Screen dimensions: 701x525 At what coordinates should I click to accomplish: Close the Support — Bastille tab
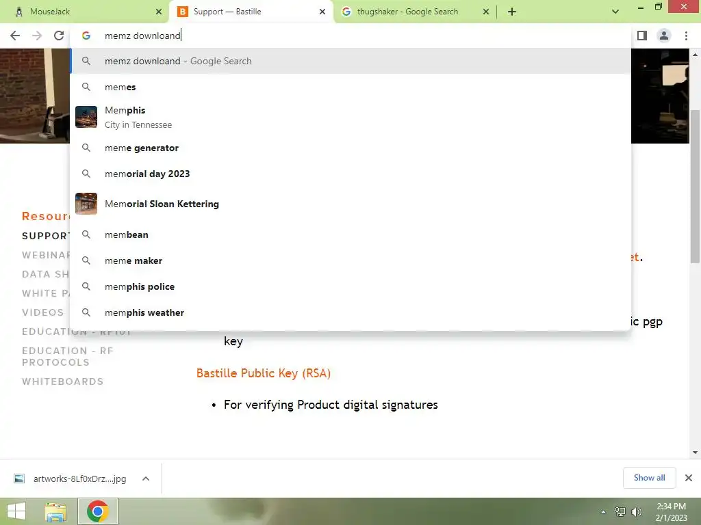click(x=322, y=12)
